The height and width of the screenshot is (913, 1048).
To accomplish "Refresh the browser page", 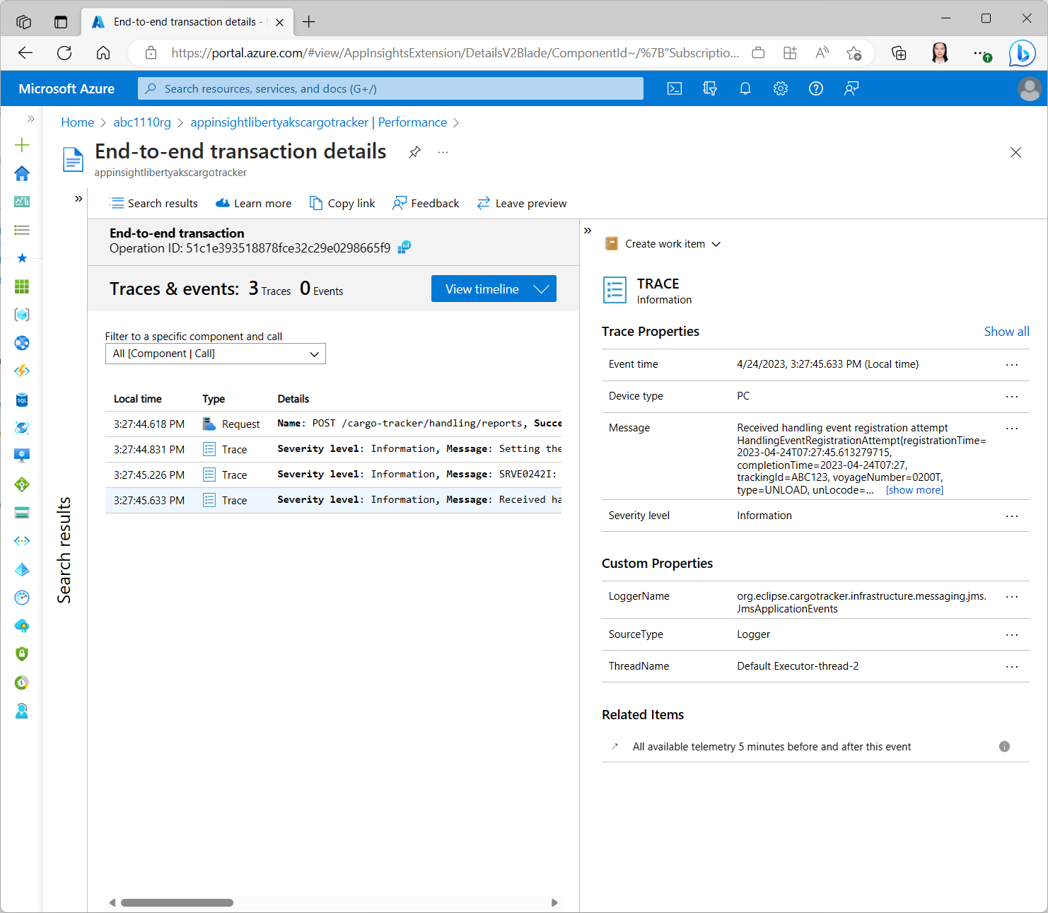I will [64, 53].
